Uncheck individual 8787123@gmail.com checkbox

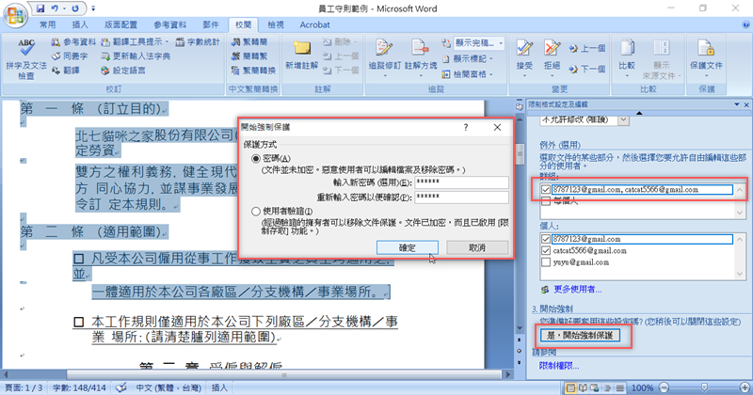pyautogui.click(x=546, y=239)
